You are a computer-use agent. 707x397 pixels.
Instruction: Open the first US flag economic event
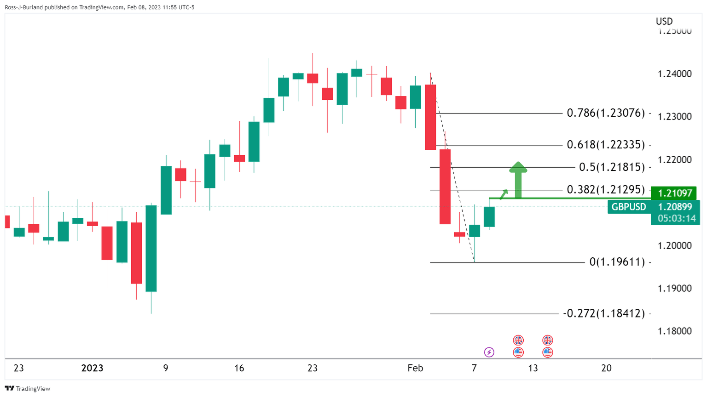(518, 352)
